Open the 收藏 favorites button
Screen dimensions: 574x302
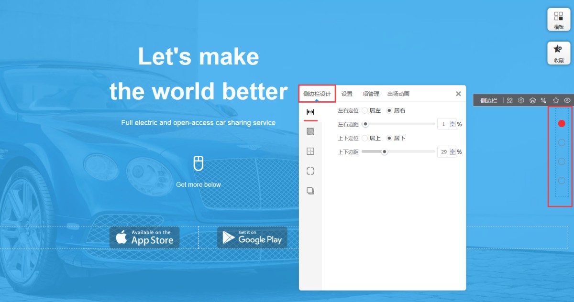tap(559, 53)
